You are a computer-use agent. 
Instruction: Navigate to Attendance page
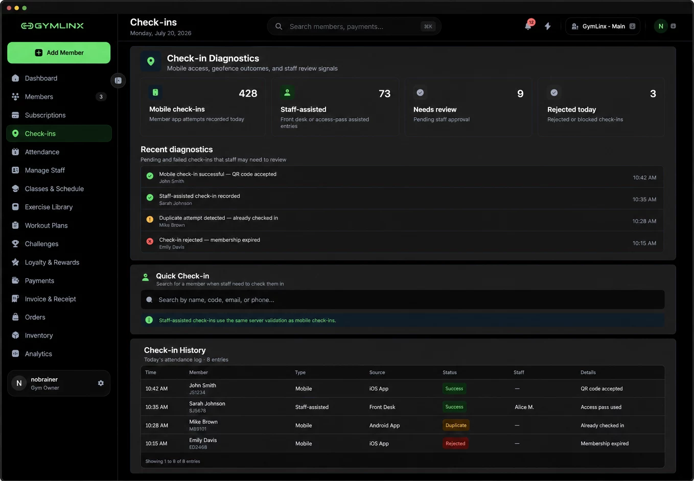pyautogui.click(x=59, y=152)
